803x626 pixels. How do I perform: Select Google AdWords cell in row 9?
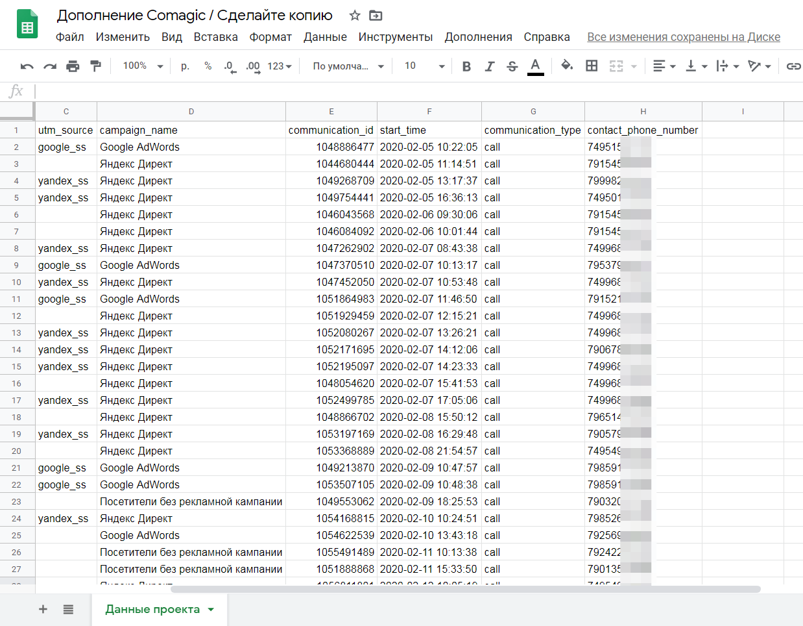(x=191, y=265)
